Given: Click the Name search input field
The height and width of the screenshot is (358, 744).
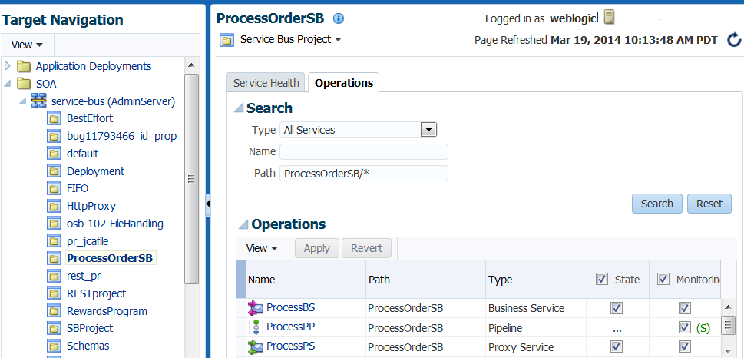Looking at the screenshot, I should (x=363, y=152).
